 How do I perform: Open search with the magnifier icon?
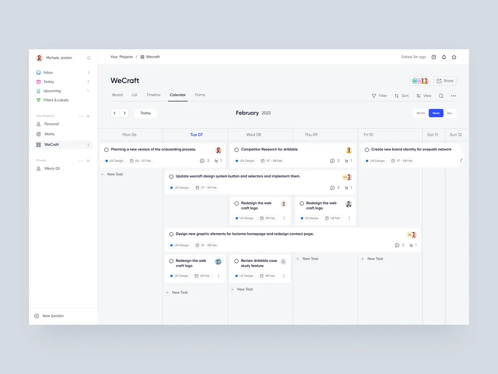pos(441,96)
